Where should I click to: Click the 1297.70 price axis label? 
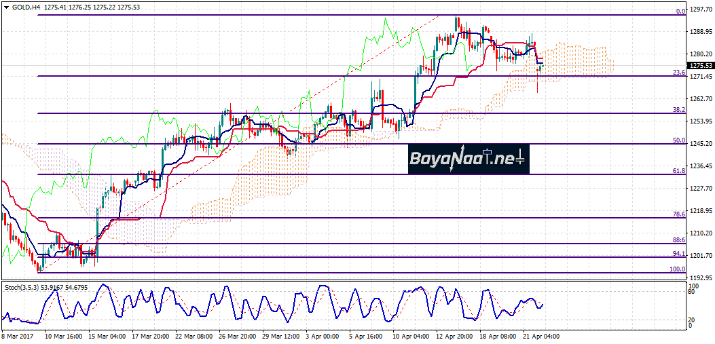(700, 10)
